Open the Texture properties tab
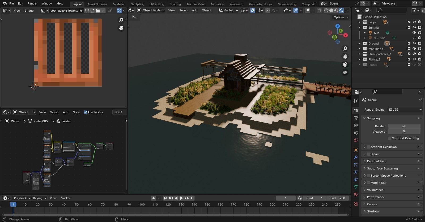 356,204
